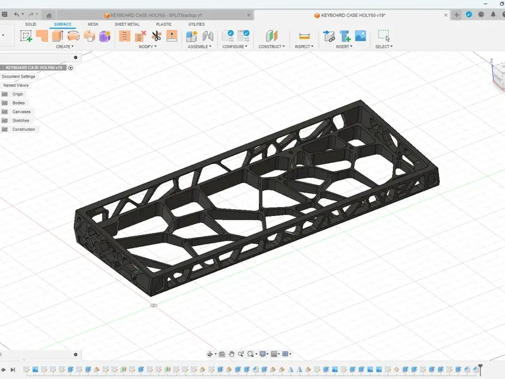Screen dimensions: 505x379
Task: Open the INSERT dropdown menu
Action: (344, 47)
